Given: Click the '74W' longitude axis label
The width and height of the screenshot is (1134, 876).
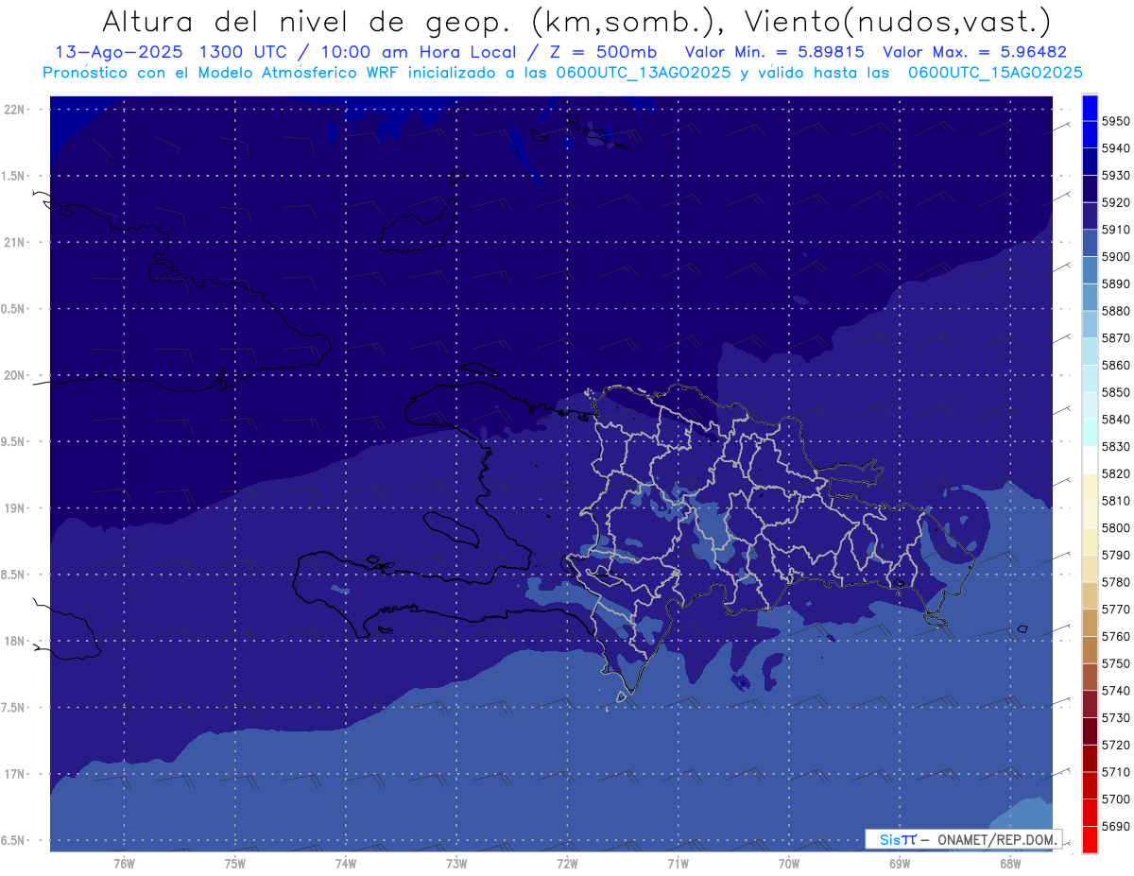Looking at the screenshot, I should pos(346,865).
